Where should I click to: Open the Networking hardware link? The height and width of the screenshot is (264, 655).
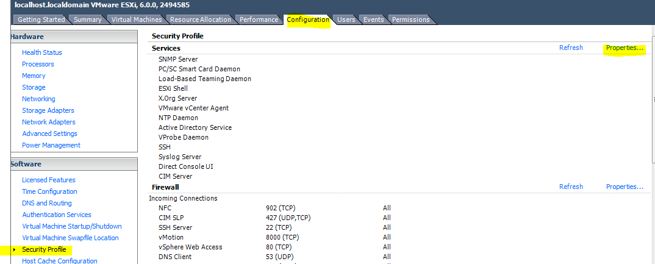(x=38, y=99)
